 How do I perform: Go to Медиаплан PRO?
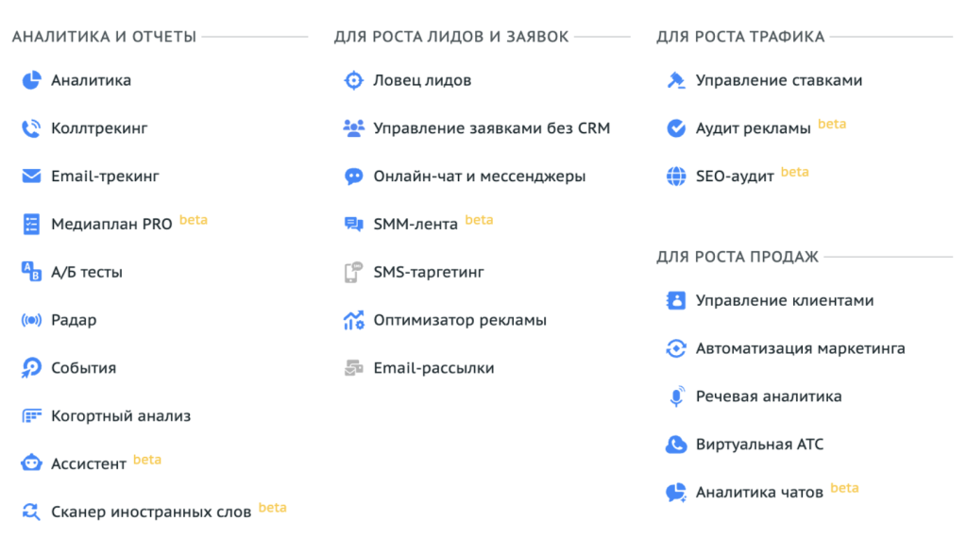(x=111, y=225)
